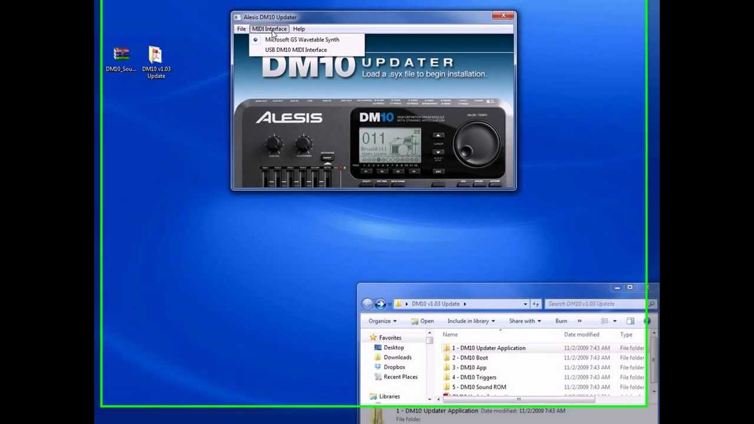754x424 pixels.
Task: Open the recent pages dropdown next to Forward
Action: [x=389, y=304]
